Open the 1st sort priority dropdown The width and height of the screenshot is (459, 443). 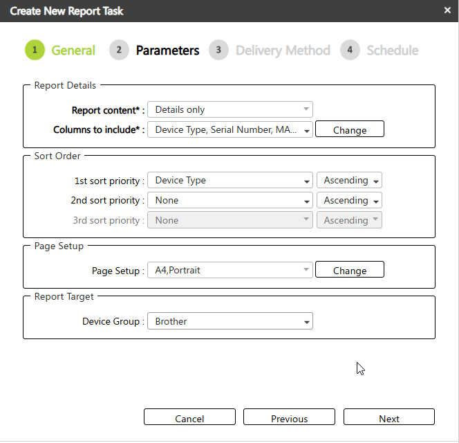[x=230, y=181]
